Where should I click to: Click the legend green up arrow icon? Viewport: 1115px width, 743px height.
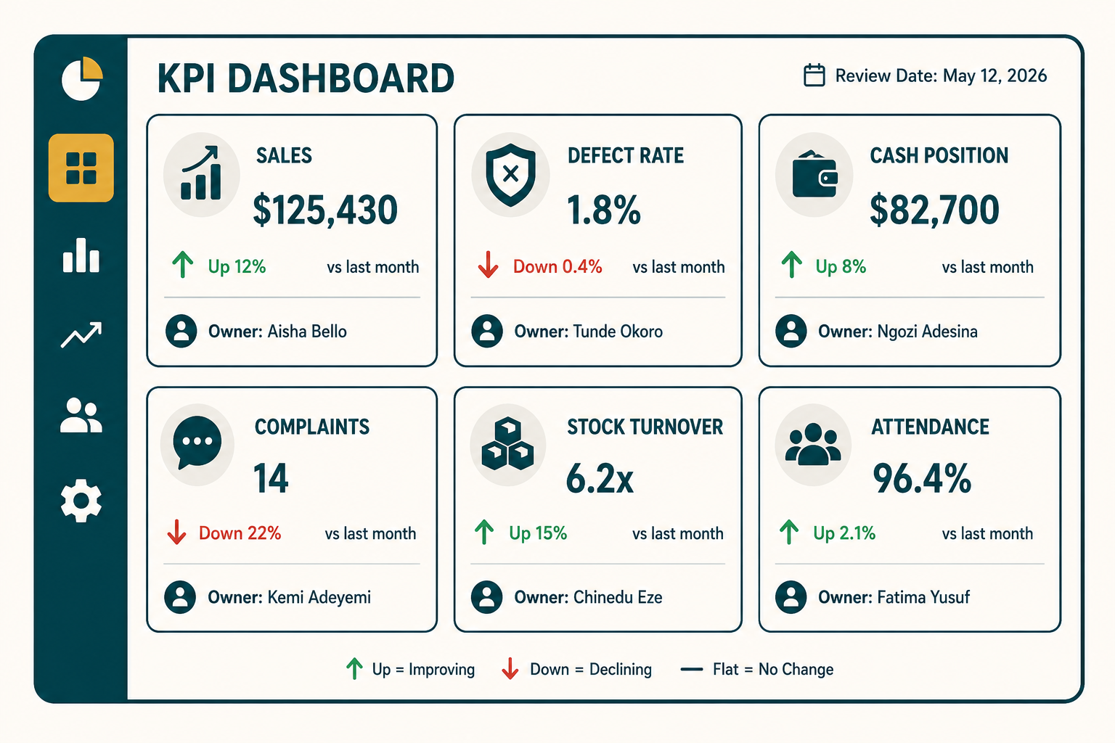(x=354, y=668)
